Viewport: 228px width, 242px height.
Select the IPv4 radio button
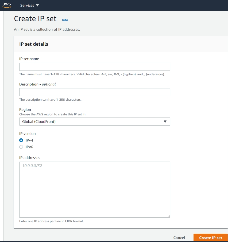click(21, 140)
